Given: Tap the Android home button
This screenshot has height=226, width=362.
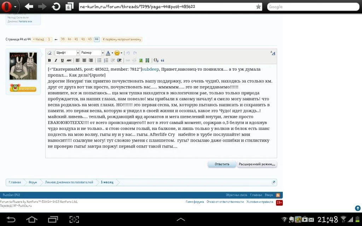Looking at the screenshot, I should (x=31, y=219).
